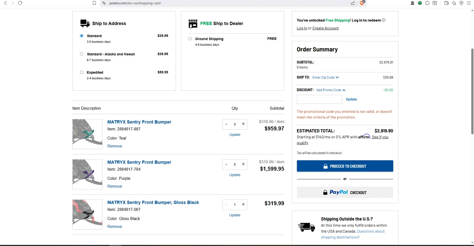
Task: Click Update next to promo code field
Action: (x=351, y=99)
